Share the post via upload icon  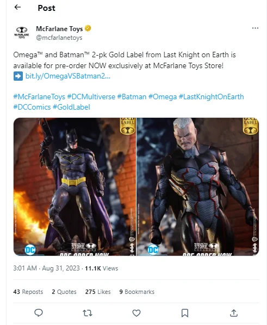pos(234,313)
